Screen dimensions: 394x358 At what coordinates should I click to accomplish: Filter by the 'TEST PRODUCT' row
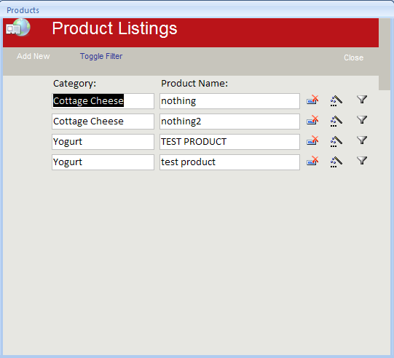click(x=362, y=140)
